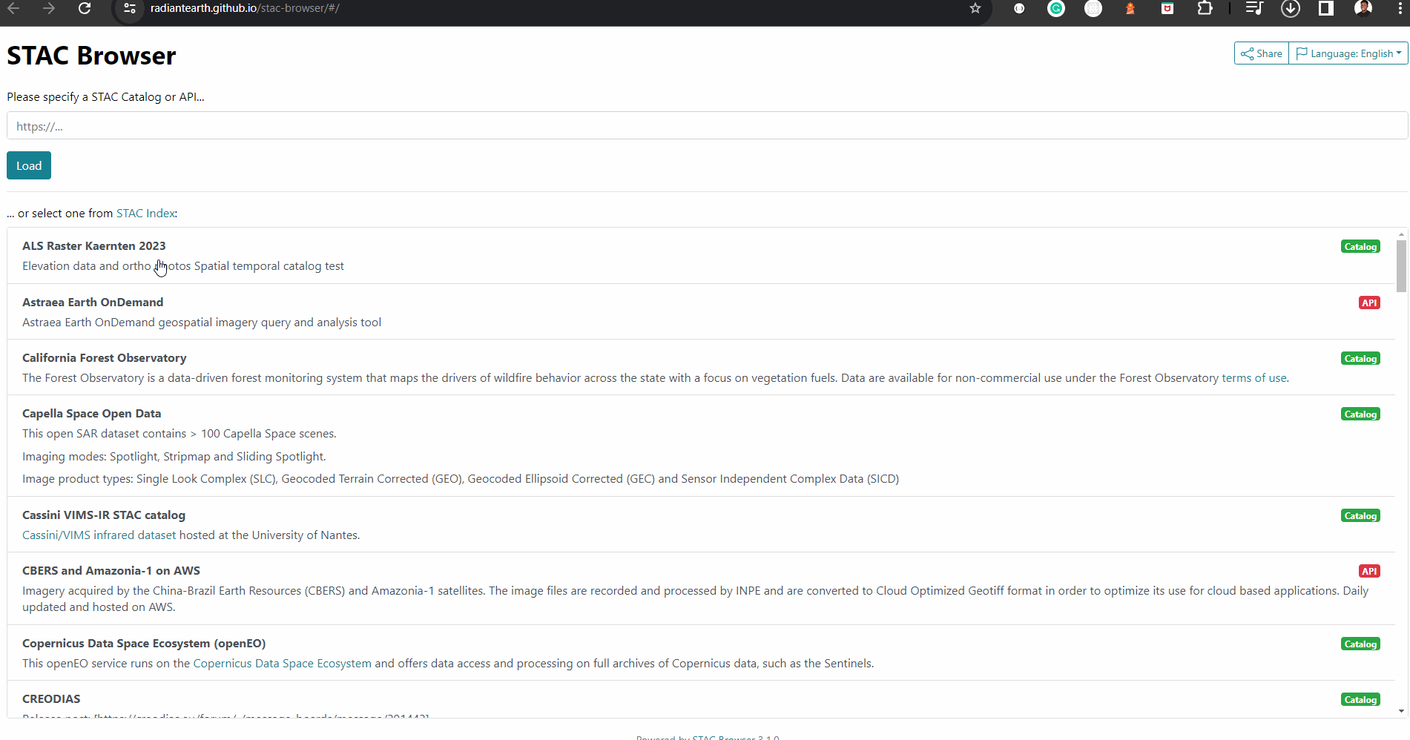Open the Grammarly extension

point(1055,9)
